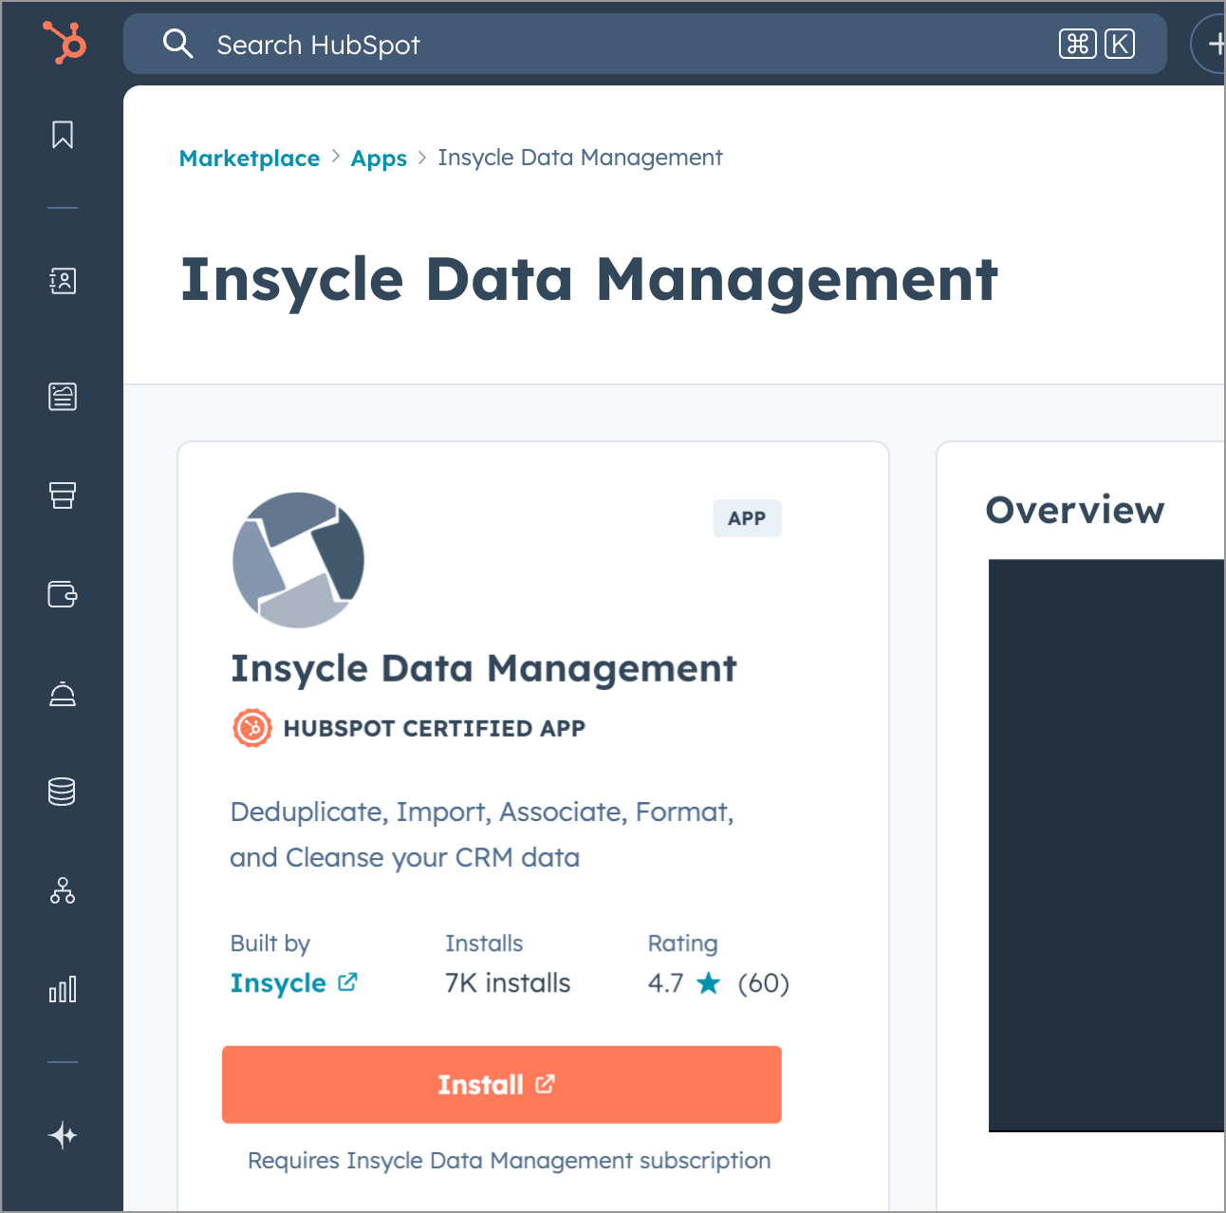The image size is (1226, 1213).
Task: Click the Insycle developer link
Action: click(278, 982)
